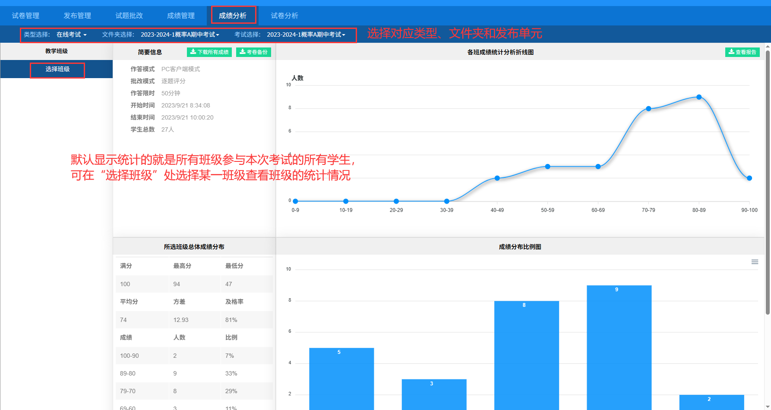The image size is (771, 410).
Task: Go to 试题批改 tab
Action: tap(129, 16)
